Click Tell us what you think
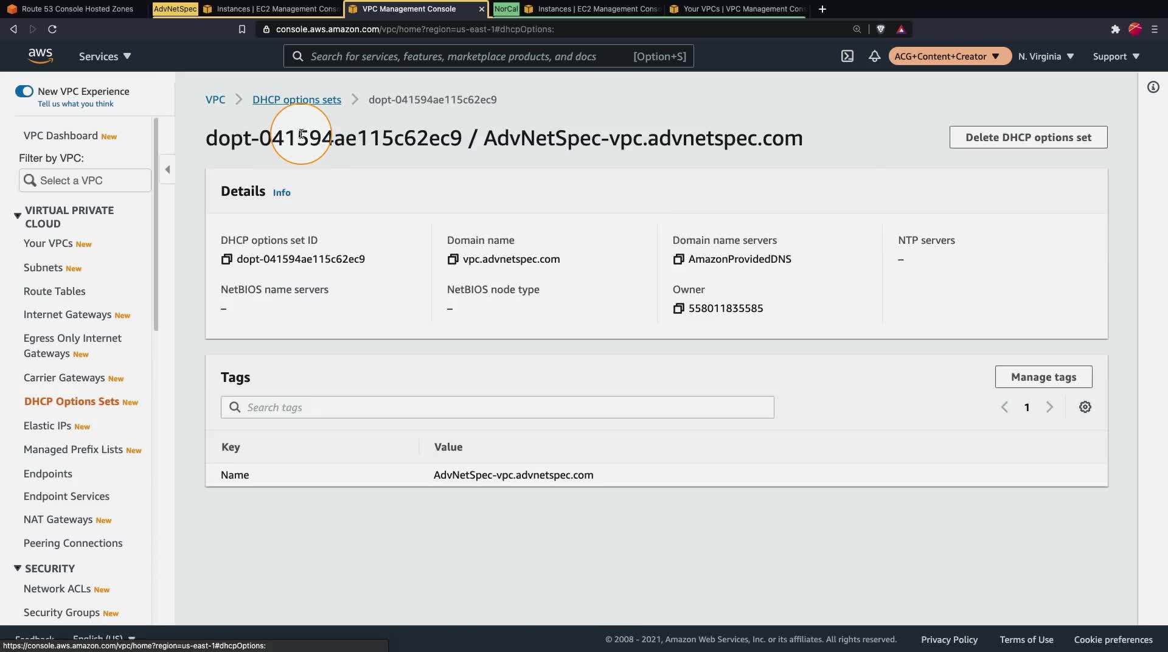 pyautogui.click(x=75, y=104)
